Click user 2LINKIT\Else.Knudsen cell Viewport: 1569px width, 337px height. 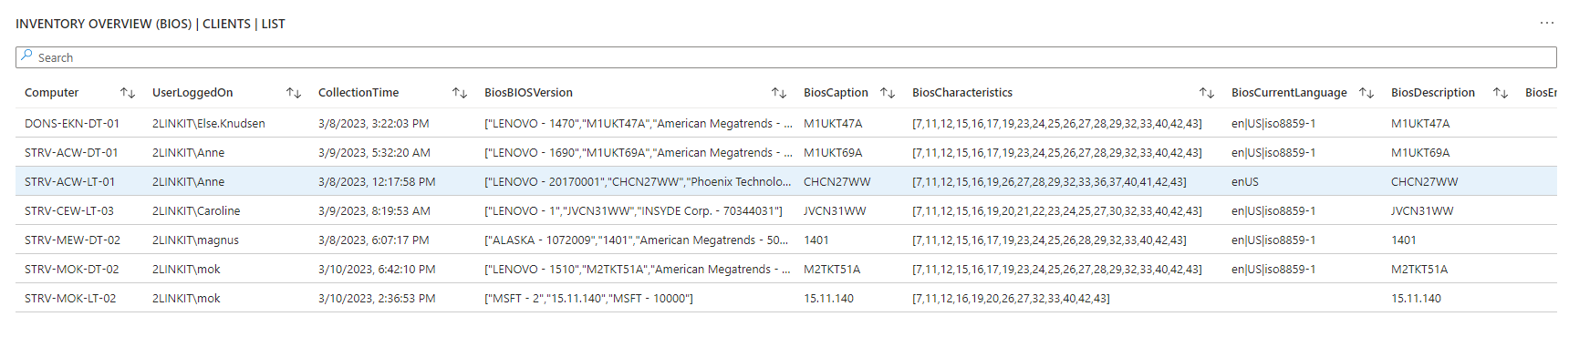coord(209,123)
